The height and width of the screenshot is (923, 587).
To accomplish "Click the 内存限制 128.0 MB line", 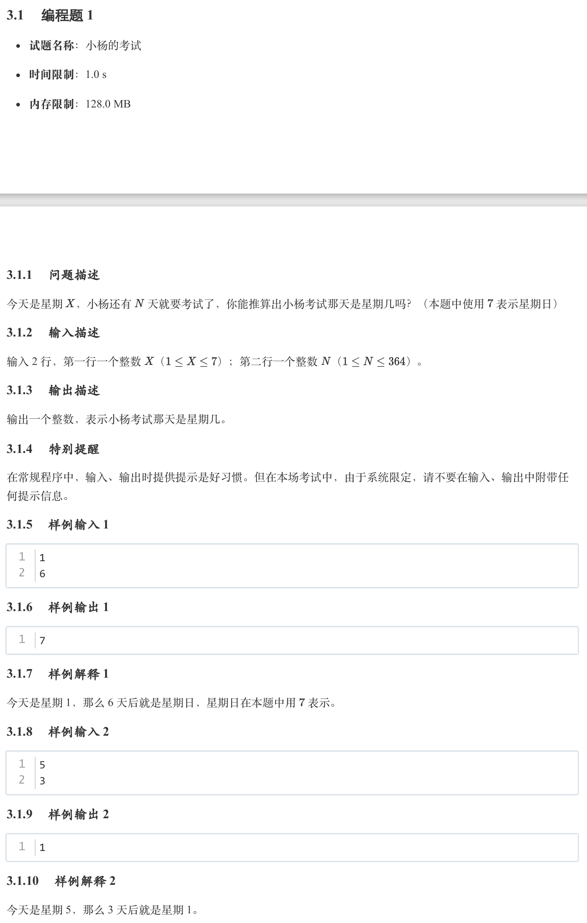I will pyautogui.click(x=80, y=104).
